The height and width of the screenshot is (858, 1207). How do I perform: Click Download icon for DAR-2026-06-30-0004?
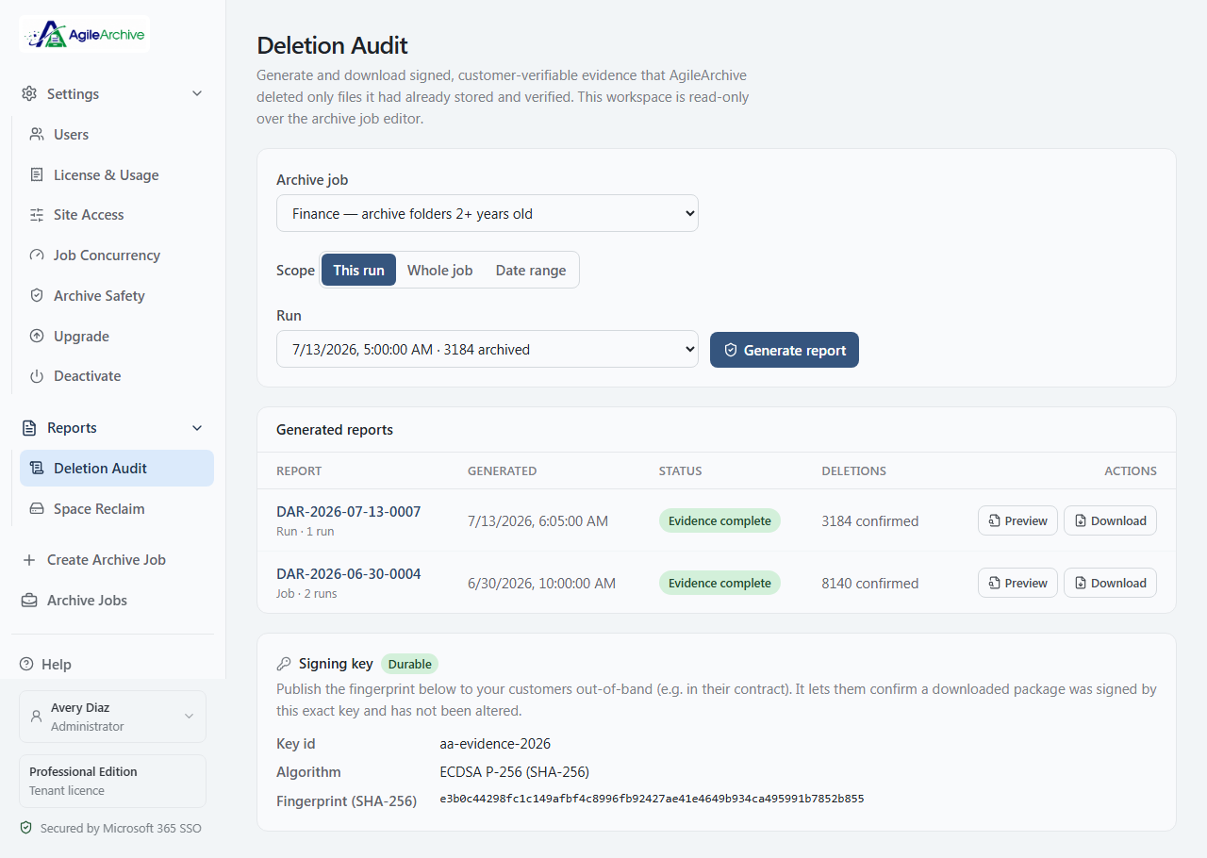1081,583
